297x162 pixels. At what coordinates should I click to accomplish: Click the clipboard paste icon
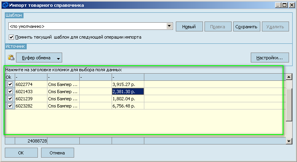point(11,57)
